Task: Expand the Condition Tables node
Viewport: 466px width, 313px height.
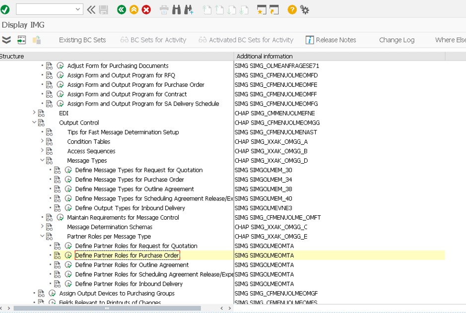Action: [x=42, y=141]
